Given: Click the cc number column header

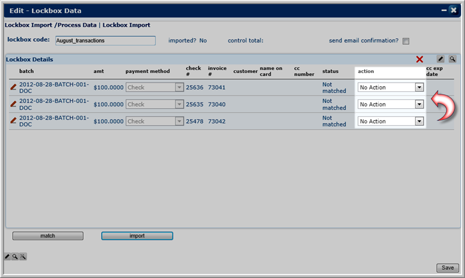Looking at the screenshot, I should point(304,71).
